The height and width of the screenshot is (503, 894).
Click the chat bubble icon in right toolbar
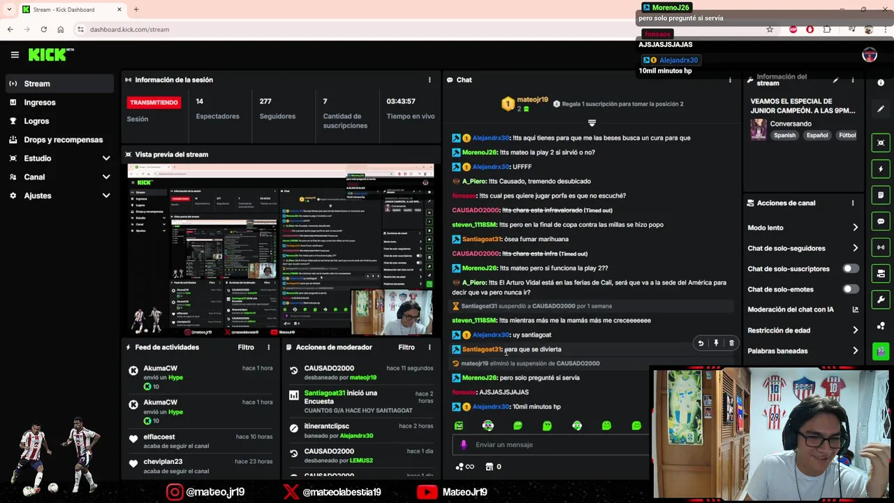[x=881, y=221]
